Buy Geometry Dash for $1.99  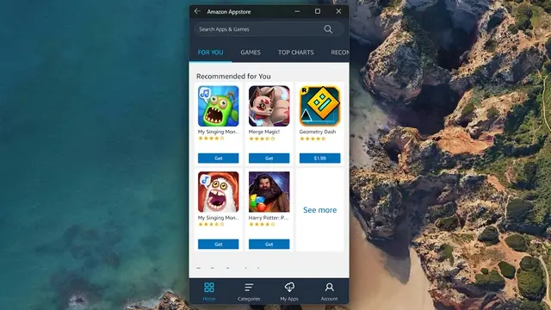319,158
